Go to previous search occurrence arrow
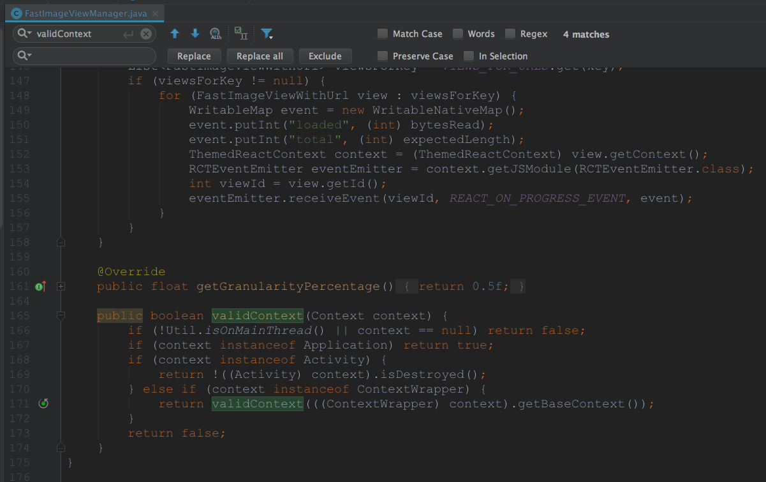The image size is (766, 482). coord(175,34)
